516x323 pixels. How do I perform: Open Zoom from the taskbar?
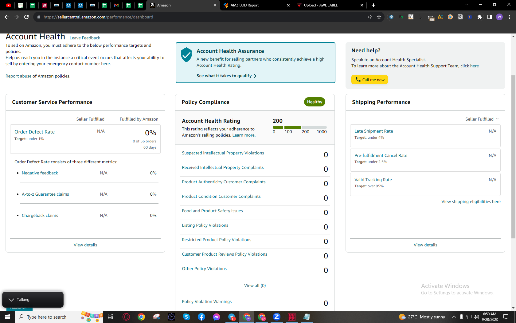[277, 317]
